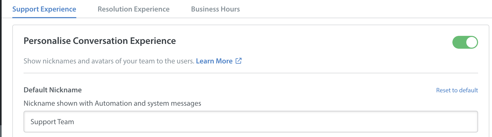Click the blue underline beneath Support Experience
This screenshot has width=492, height=137.
tap(44, 18)
